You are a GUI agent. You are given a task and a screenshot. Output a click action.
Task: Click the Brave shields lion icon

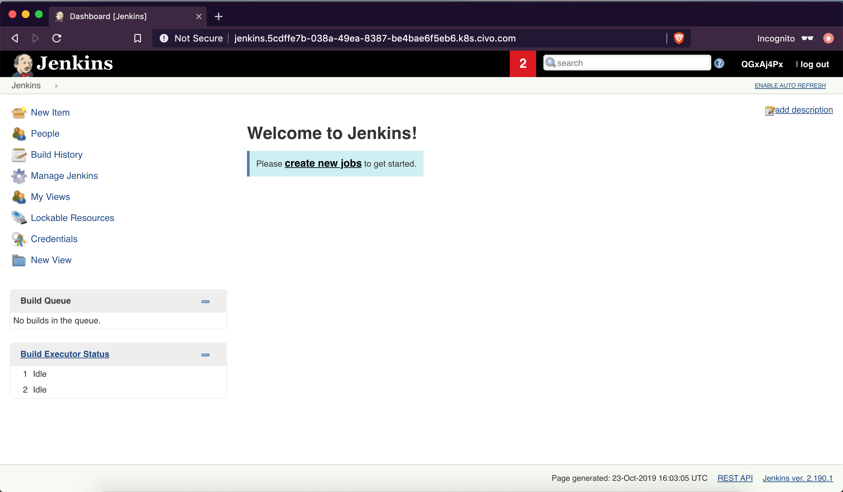click(679, 38)
